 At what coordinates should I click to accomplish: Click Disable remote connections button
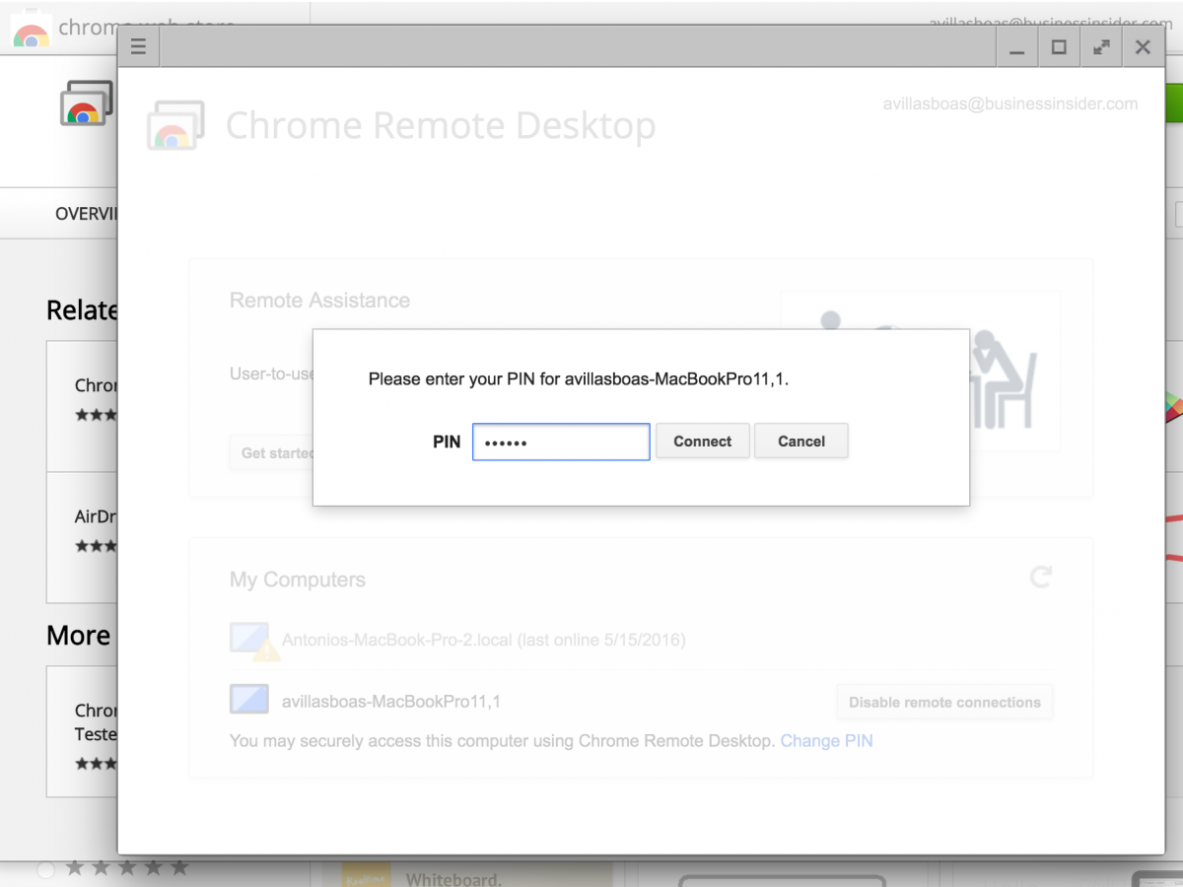(x=944, y=703)
